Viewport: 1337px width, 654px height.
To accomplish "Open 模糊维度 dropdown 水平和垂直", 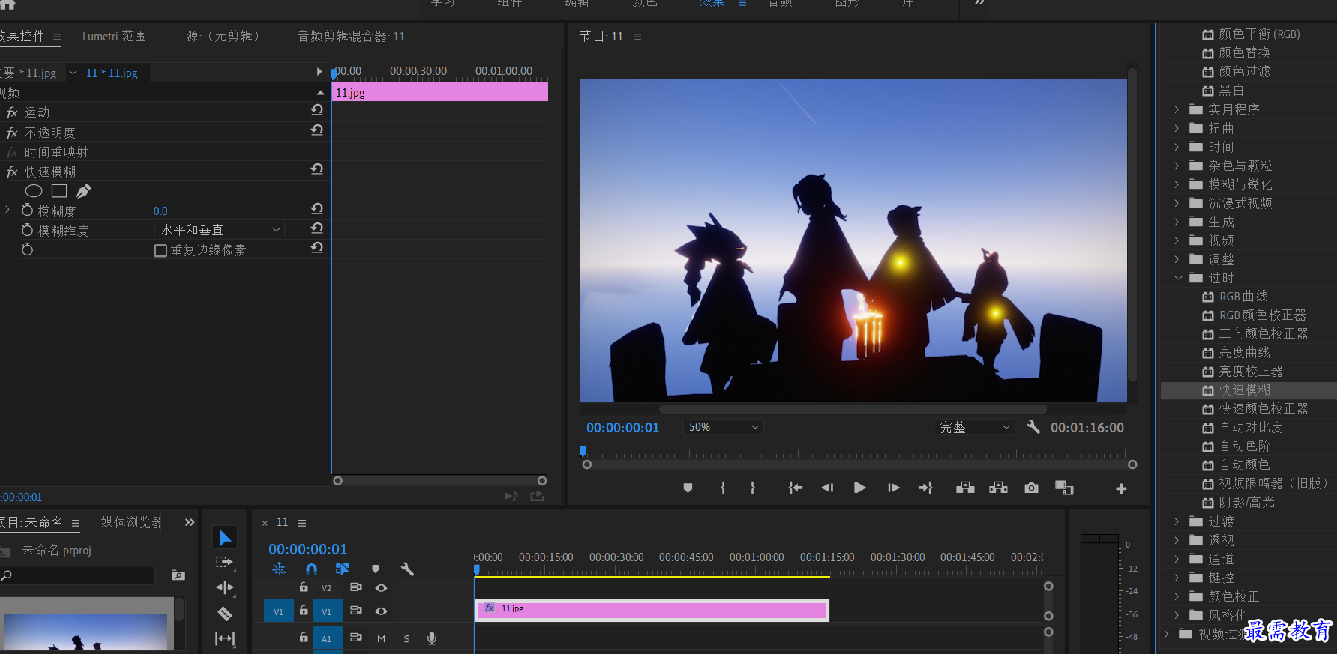I will click(x=220, y=230).
